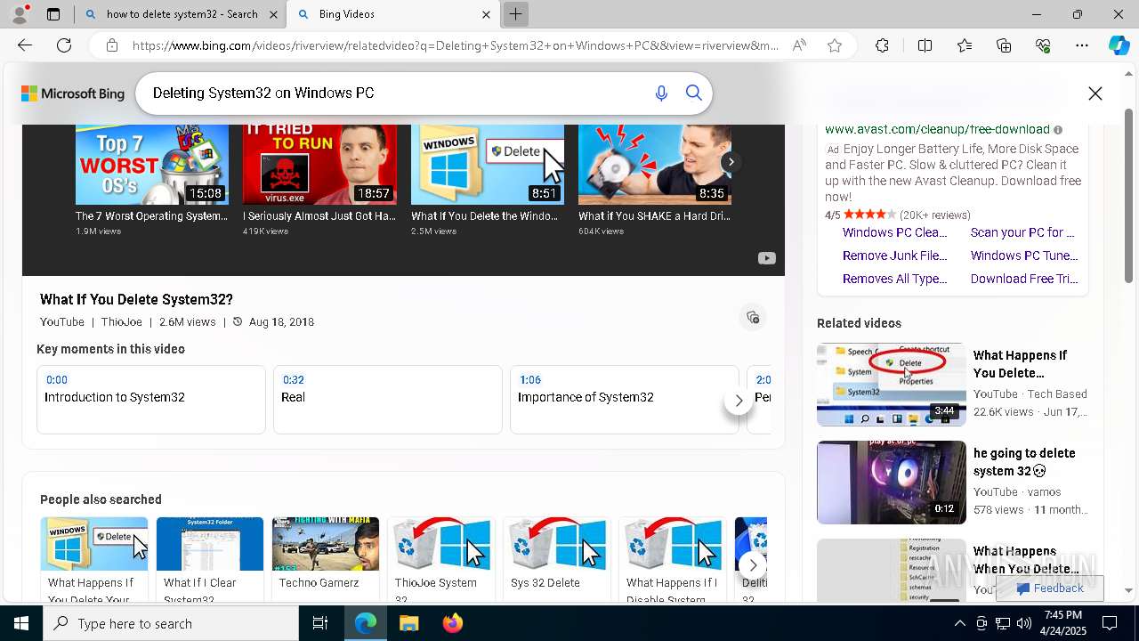Save video icon beside video title
The image size is (1139, 641).
753,318
